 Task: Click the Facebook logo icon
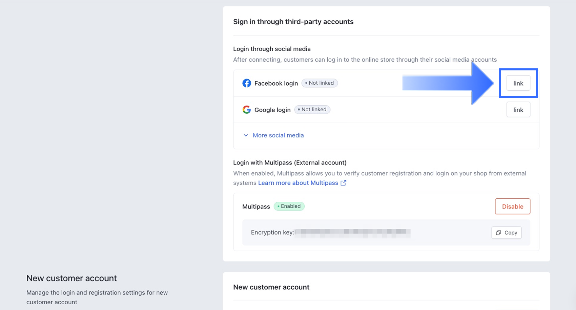(247, 83)
